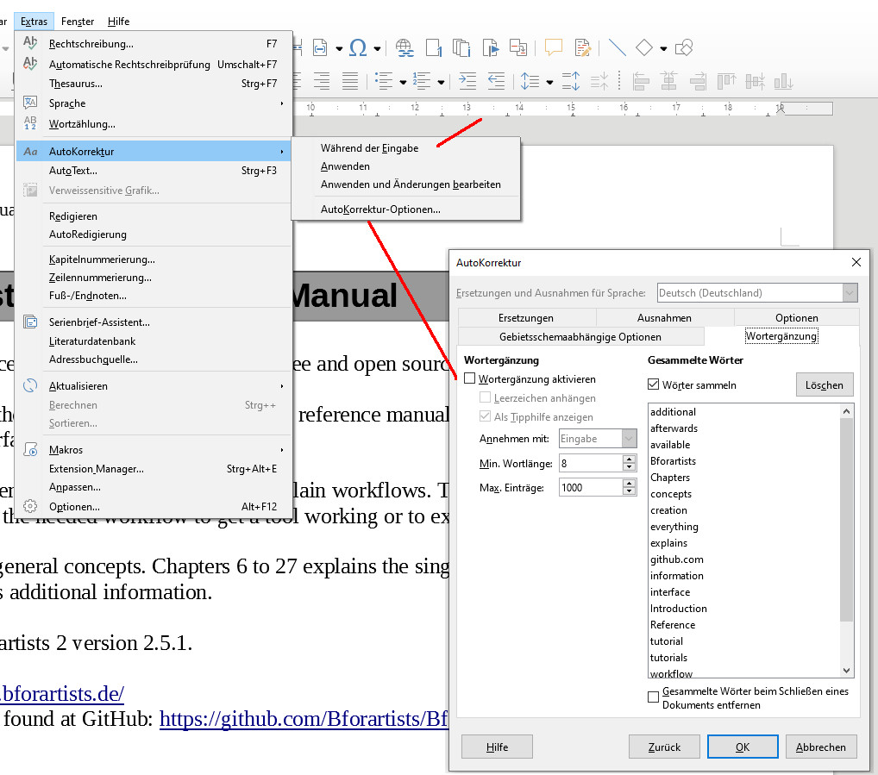Click the line spacing icon

[x=530, y=81]
